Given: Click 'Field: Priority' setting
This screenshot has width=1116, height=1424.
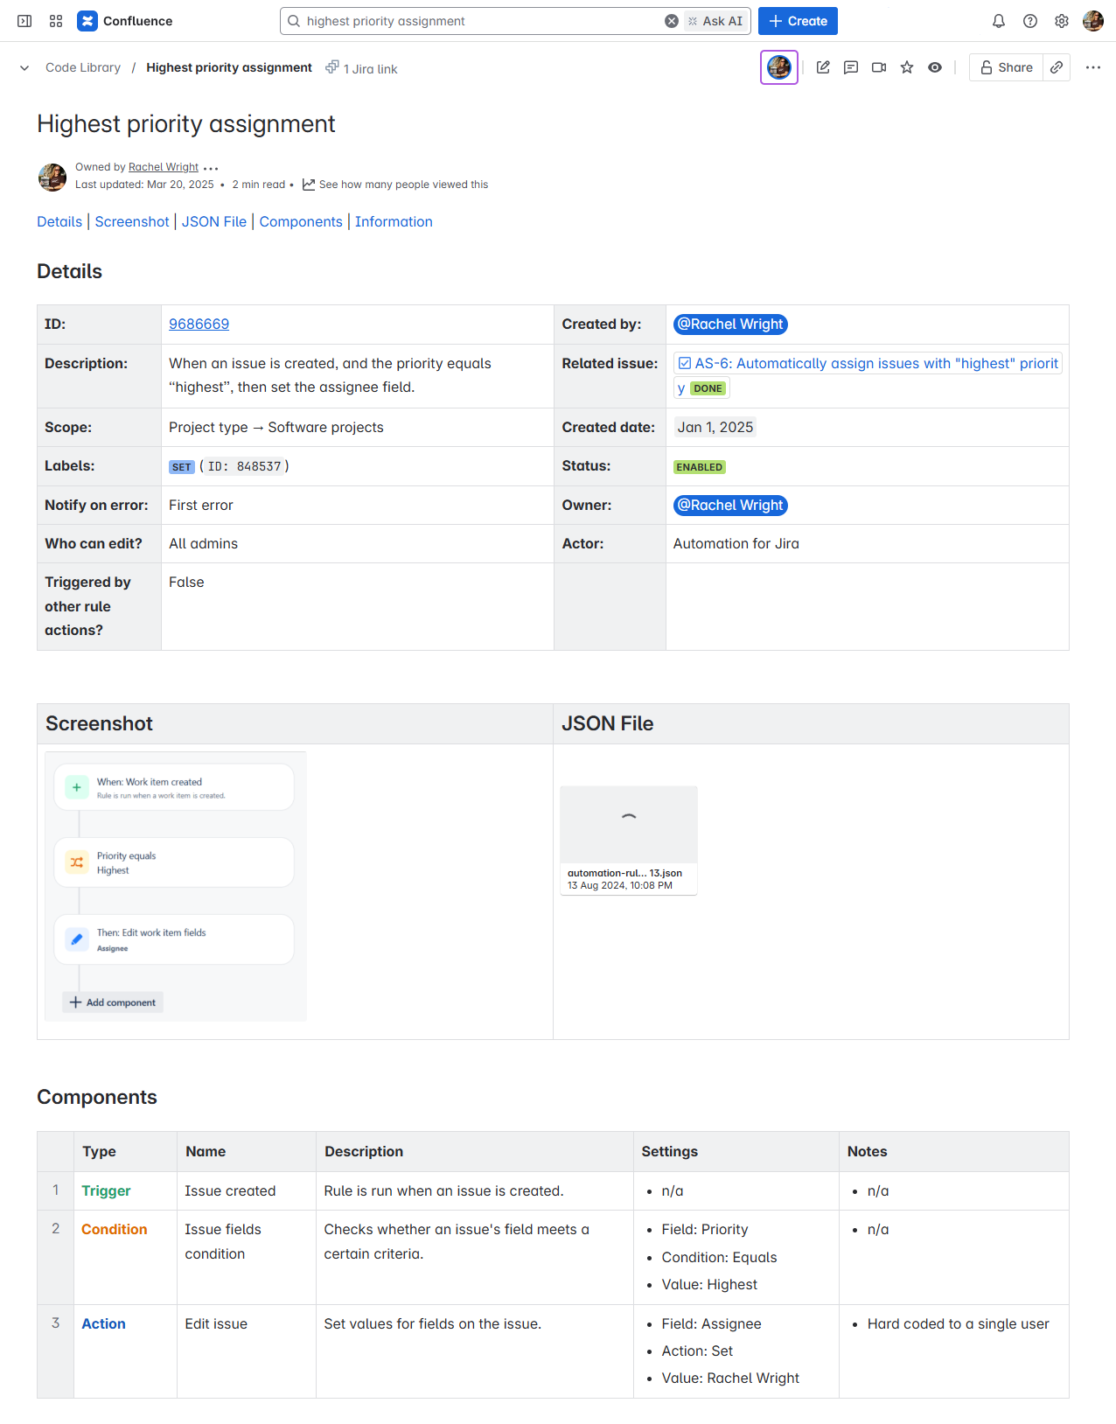Looking at the screenshot, I should click(705, 1230).
